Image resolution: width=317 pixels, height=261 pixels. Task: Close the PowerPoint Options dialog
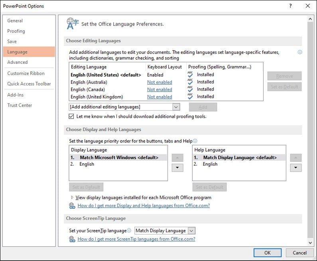pos(308,6)
